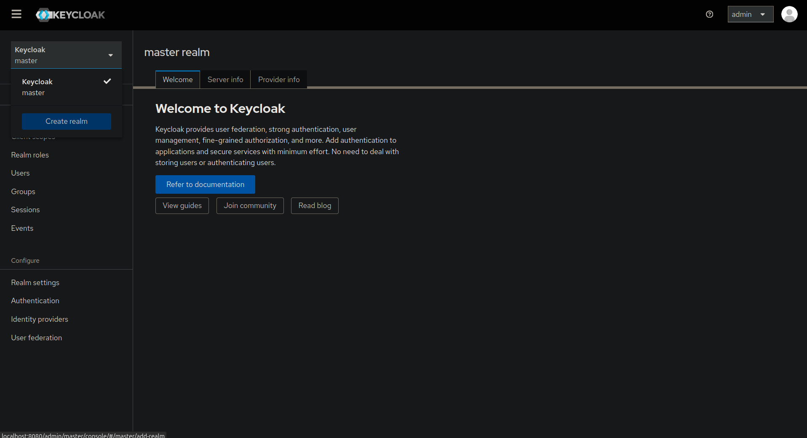Click the Keycloak logo

tap(70, 15)
